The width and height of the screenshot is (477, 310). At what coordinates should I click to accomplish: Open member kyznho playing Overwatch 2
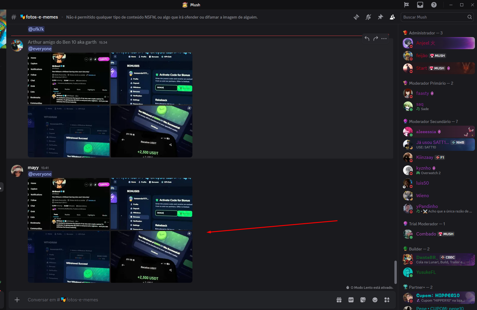438,170
